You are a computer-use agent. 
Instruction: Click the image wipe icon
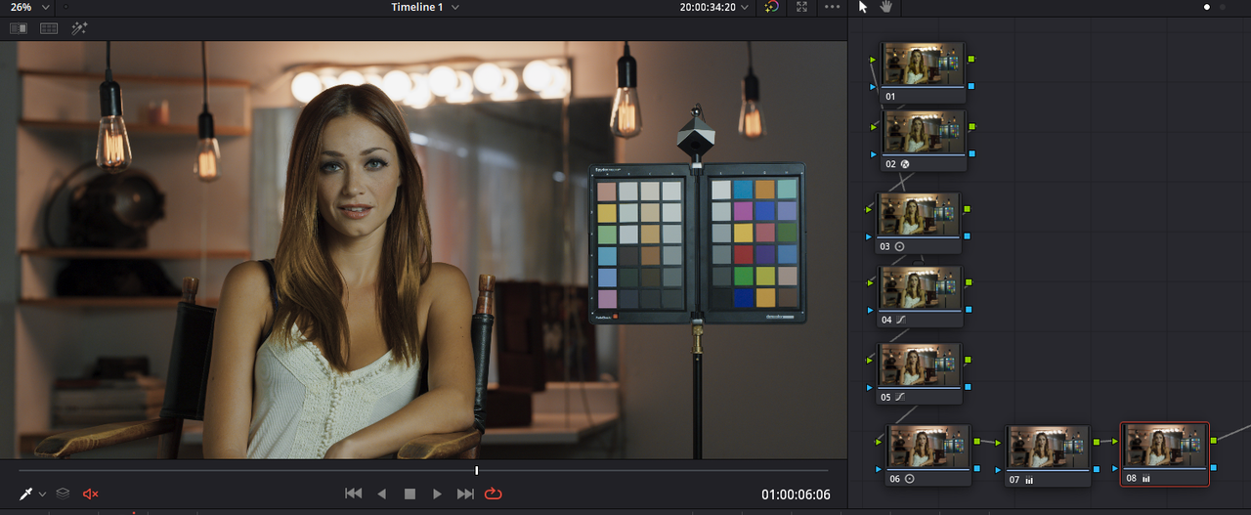point(19,28)
